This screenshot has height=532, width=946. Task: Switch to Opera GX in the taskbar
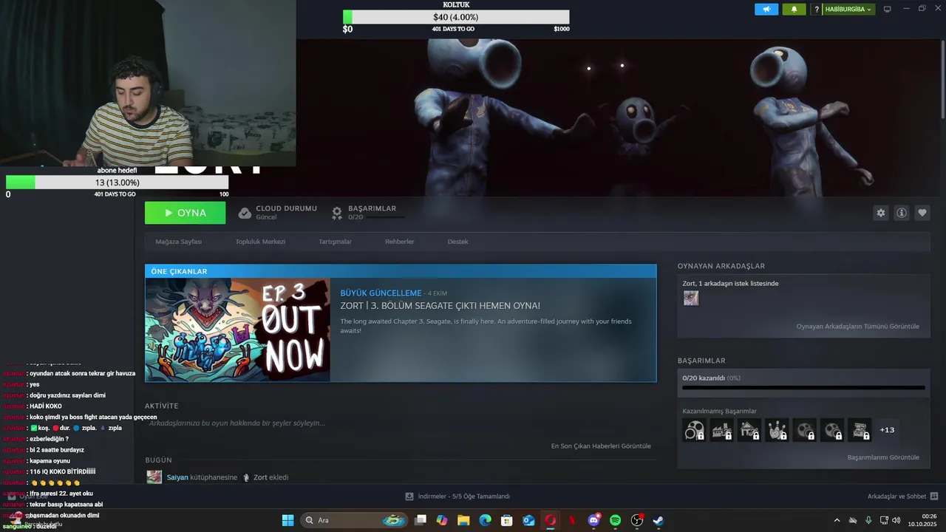pyautogui.click(x=550, y=520)
